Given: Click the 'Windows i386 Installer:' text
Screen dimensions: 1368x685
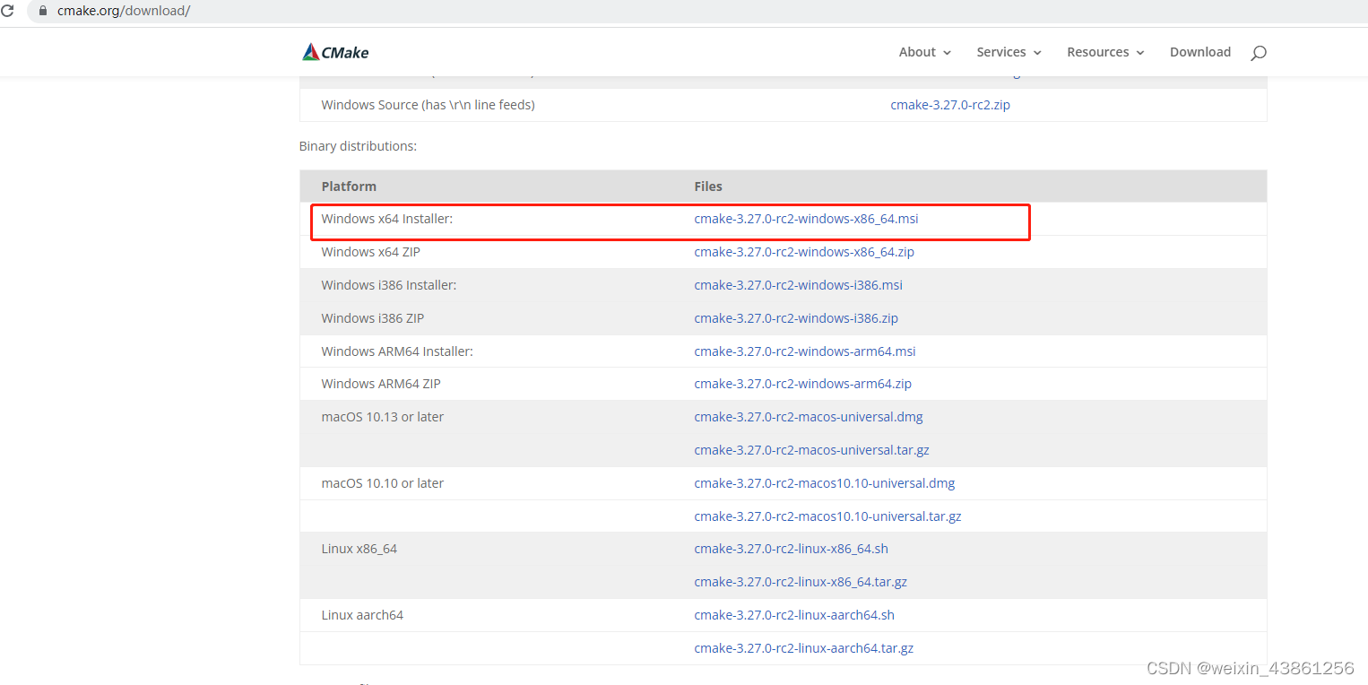Looking at the screenshot, I should 389,285.
